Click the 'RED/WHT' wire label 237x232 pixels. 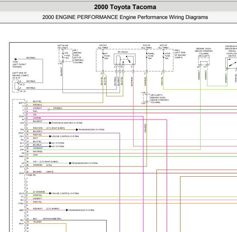(x=38, y=209)
